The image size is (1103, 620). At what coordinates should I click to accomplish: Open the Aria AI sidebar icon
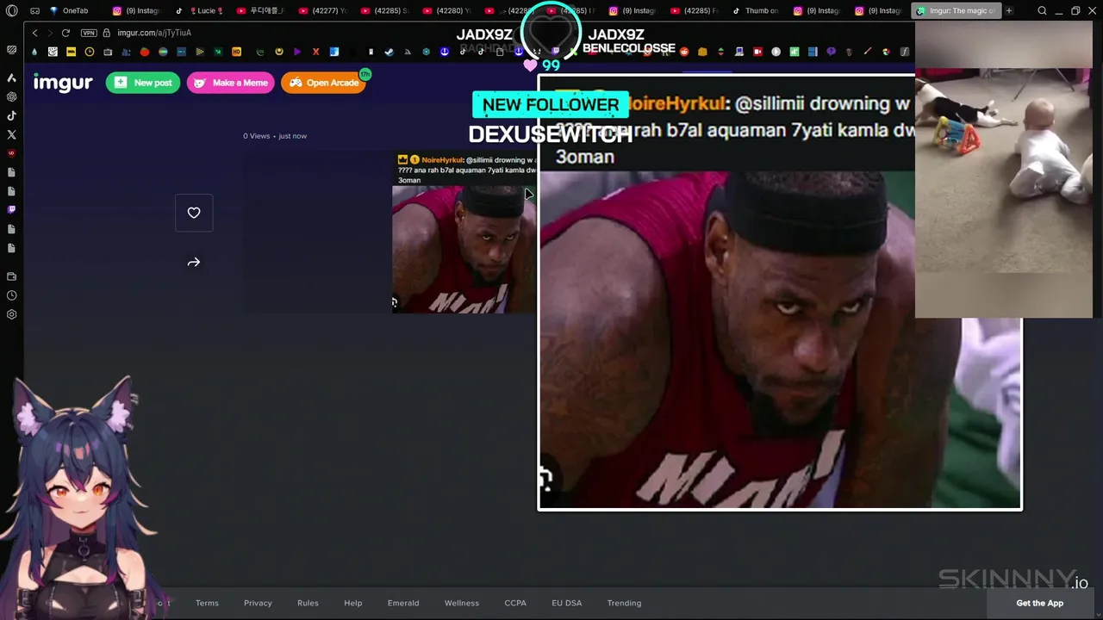click(11, 77)
